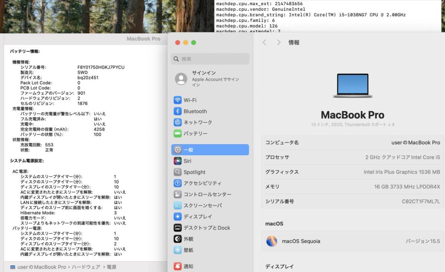Go back using the 情報 pane back chevron

265,43
